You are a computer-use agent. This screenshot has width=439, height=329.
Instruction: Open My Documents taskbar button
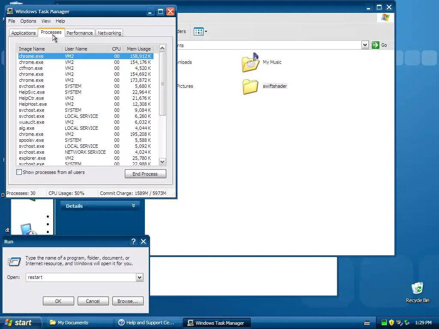[x=79, y=323]
